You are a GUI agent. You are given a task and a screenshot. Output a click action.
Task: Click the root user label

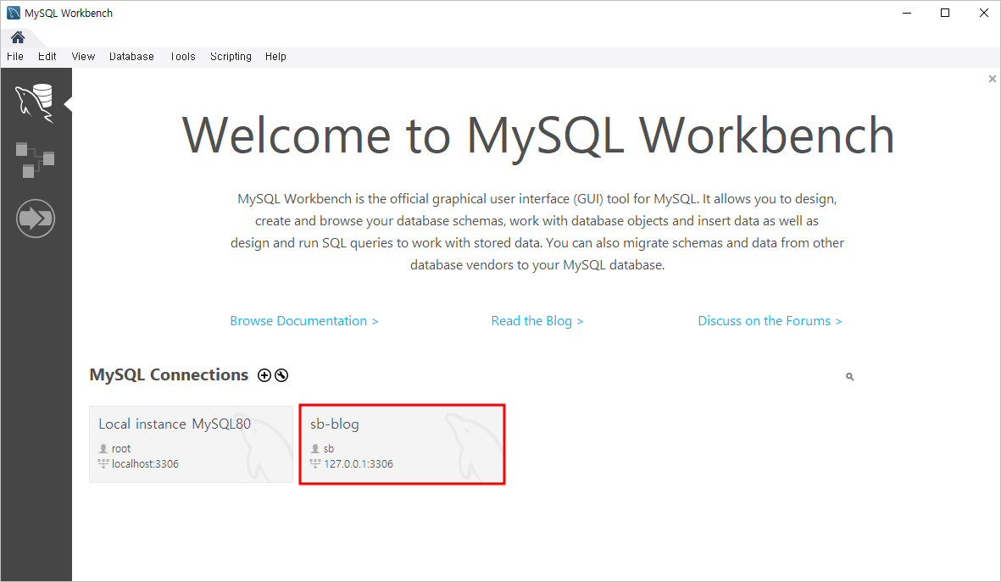point(120,449)
